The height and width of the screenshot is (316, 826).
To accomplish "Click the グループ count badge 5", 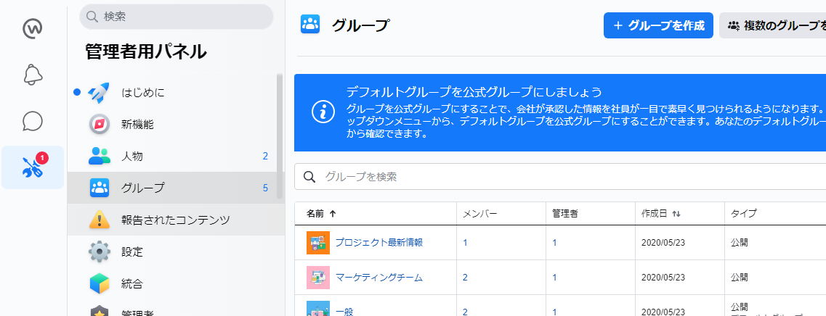I will [265, 188].
